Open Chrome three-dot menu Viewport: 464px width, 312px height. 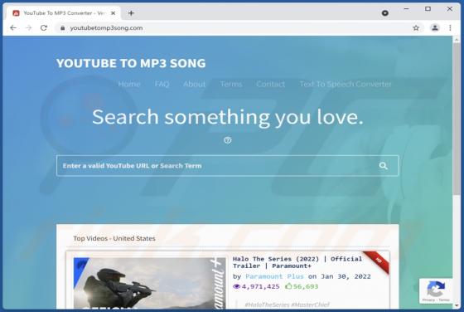click(450, 28)
